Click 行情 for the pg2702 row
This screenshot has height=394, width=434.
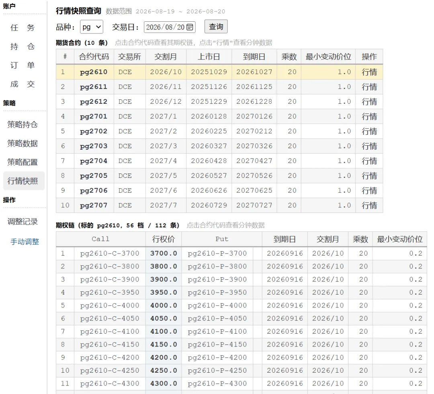click(369, 132)
